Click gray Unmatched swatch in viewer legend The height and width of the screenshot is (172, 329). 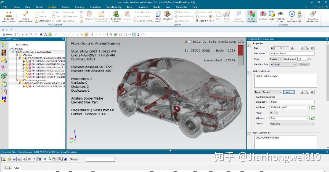(241, 61)
